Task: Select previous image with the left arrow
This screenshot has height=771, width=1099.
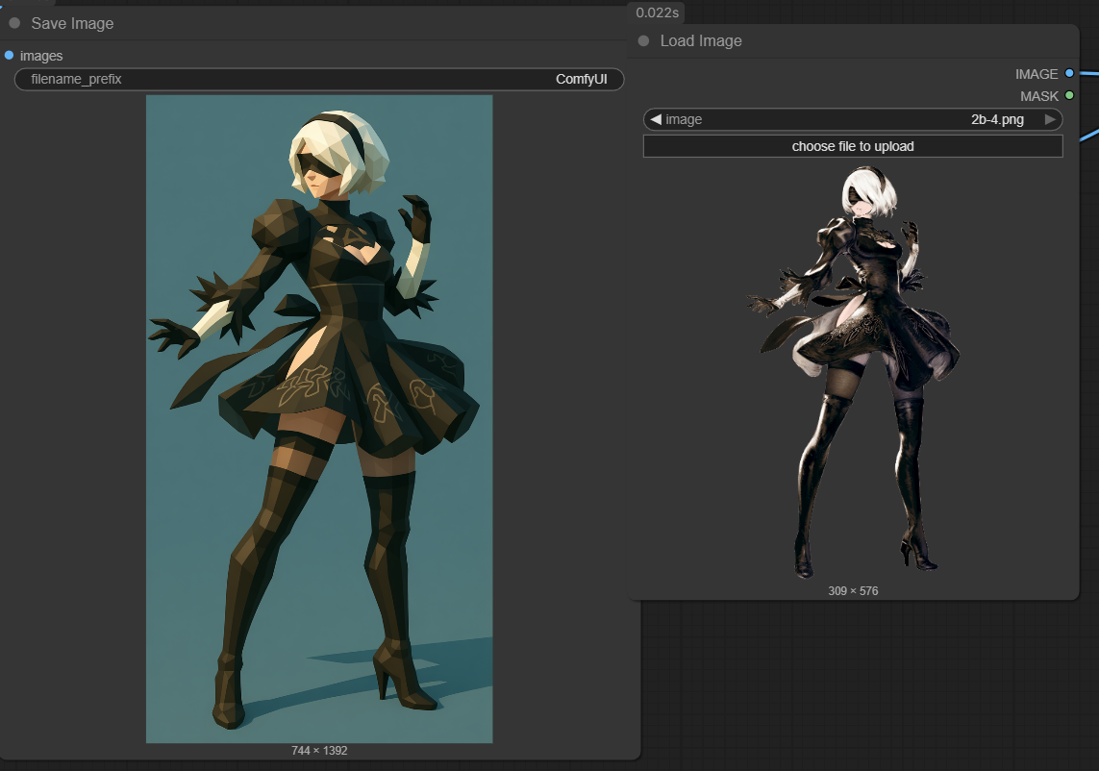Action: pos(656,119)
